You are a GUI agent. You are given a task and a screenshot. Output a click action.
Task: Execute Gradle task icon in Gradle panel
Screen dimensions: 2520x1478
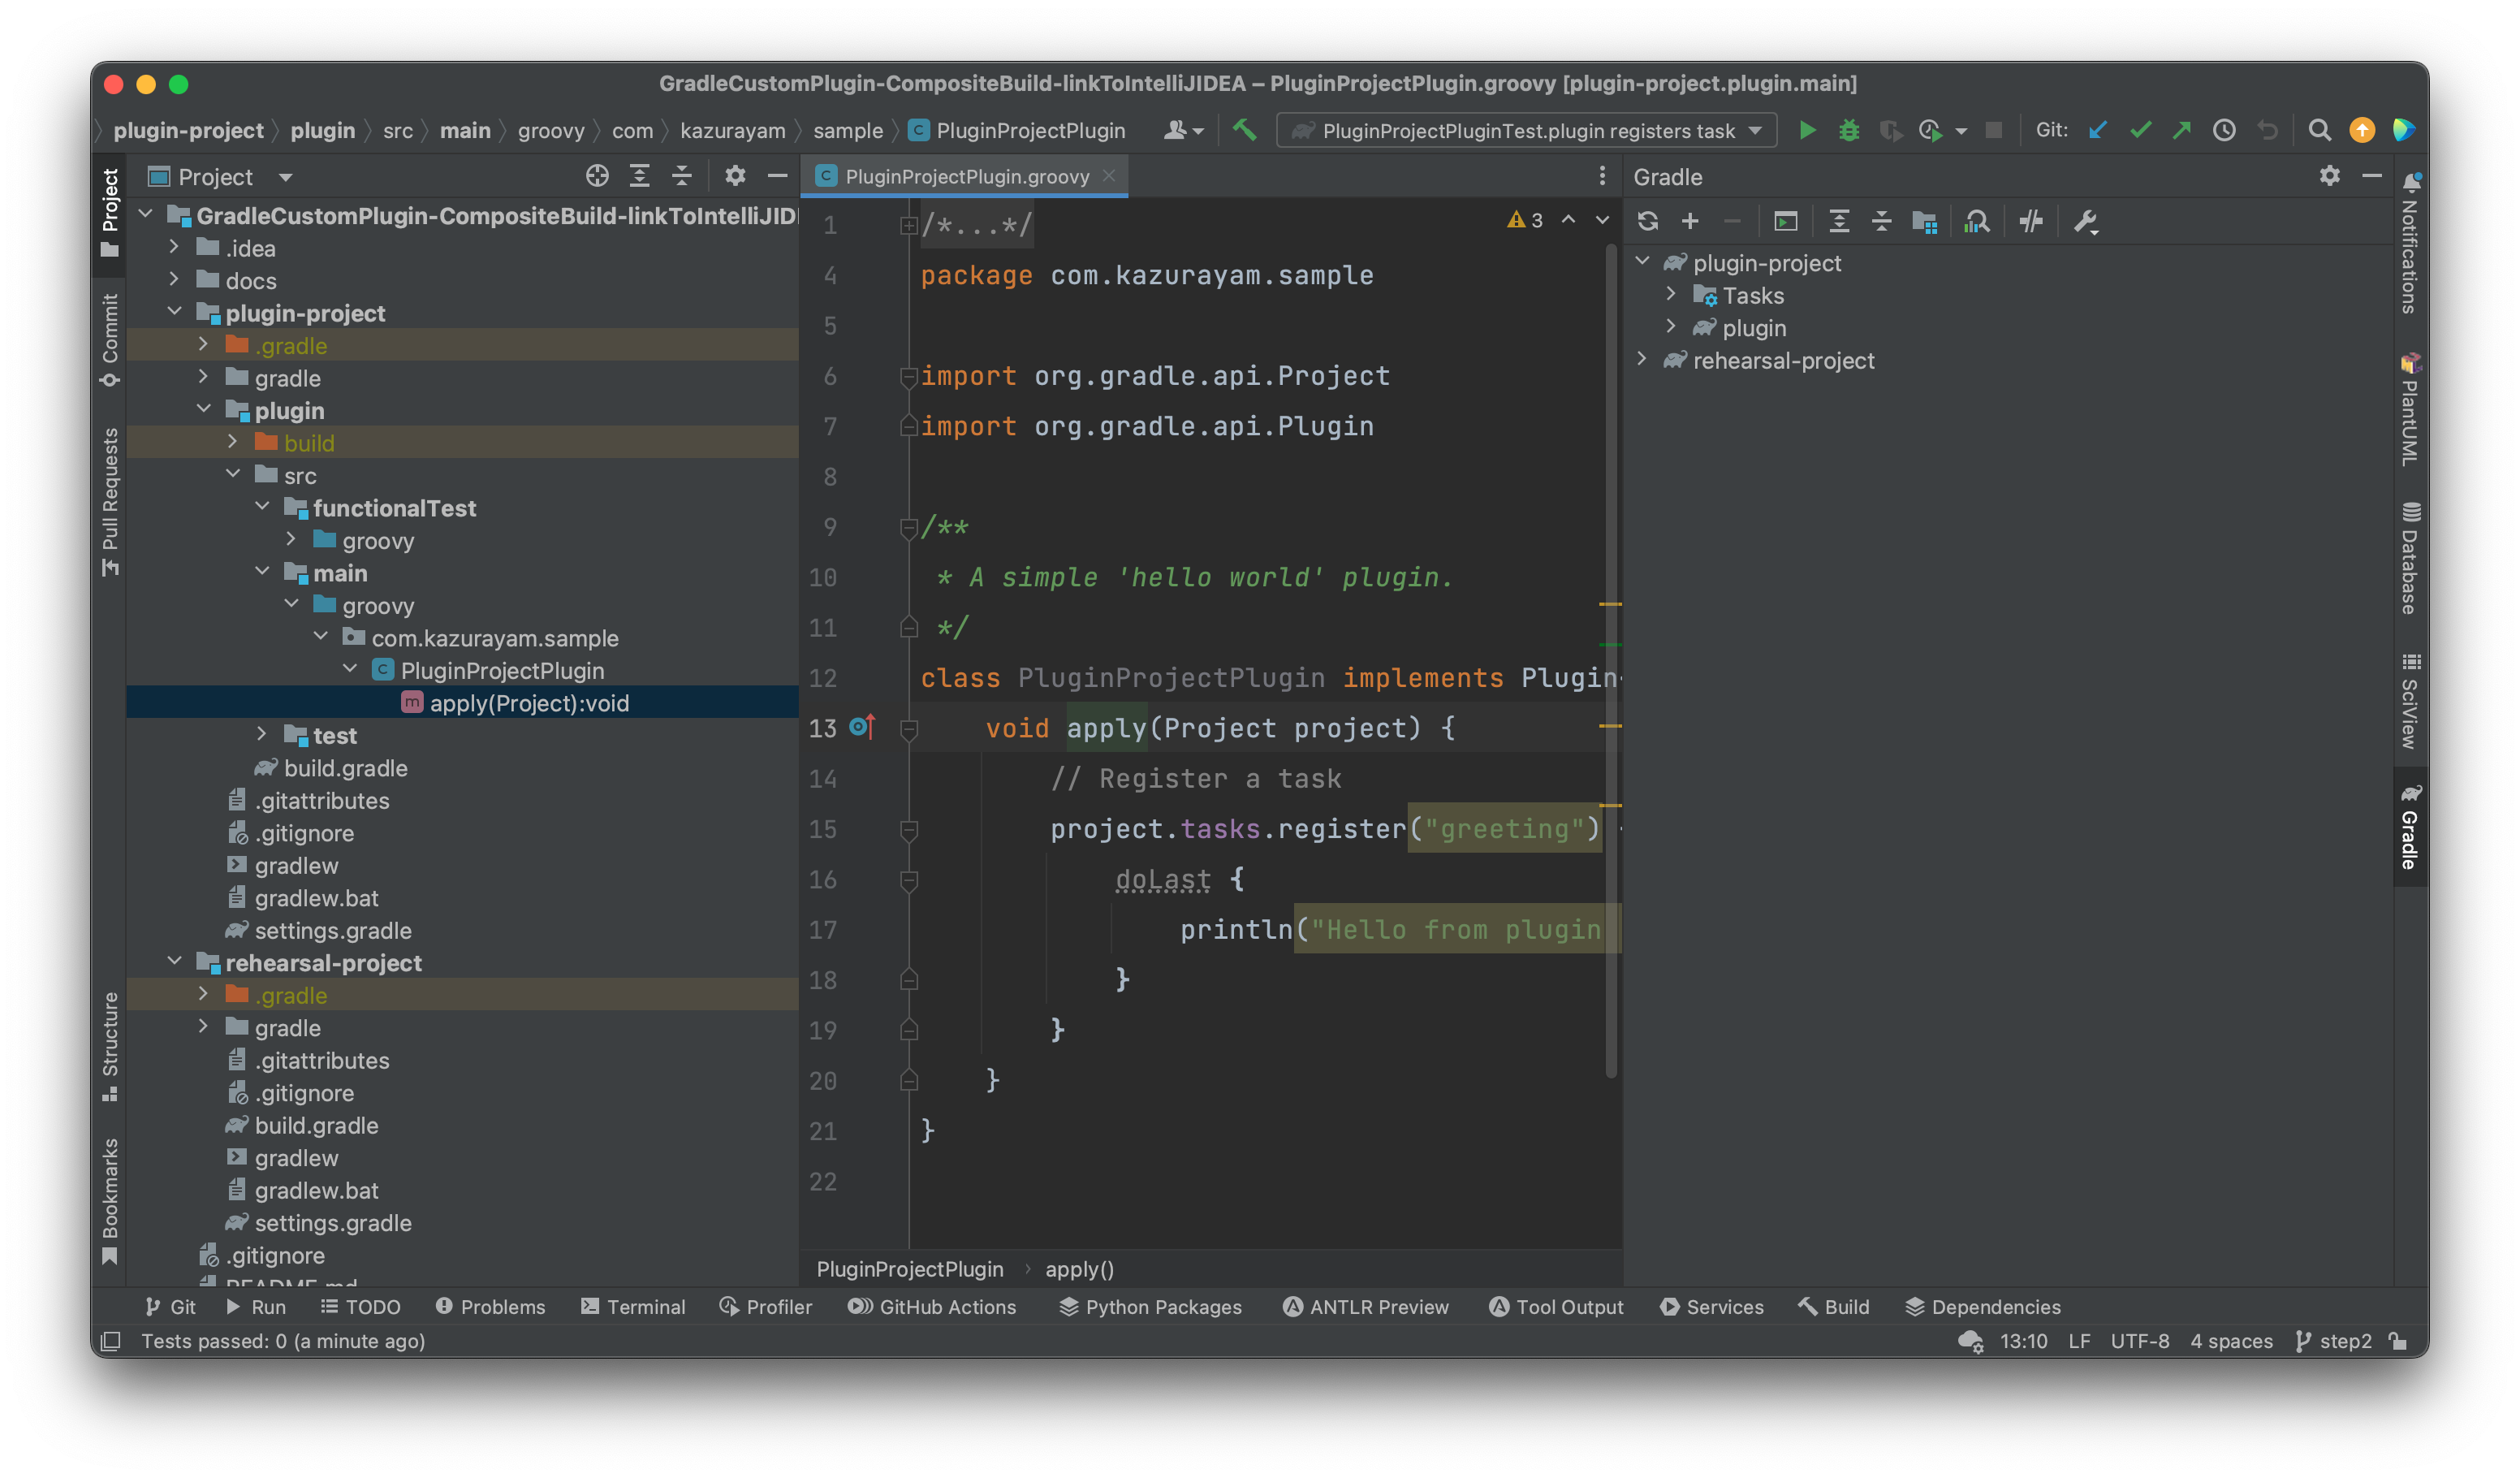[1785, 221]
